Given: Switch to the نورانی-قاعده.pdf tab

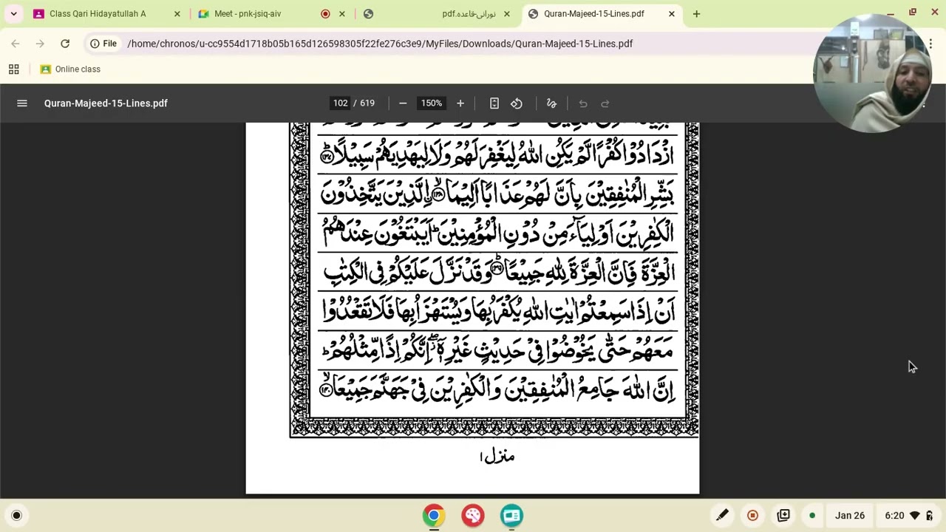Looking at the screenshot, I should tap(469, 13).
